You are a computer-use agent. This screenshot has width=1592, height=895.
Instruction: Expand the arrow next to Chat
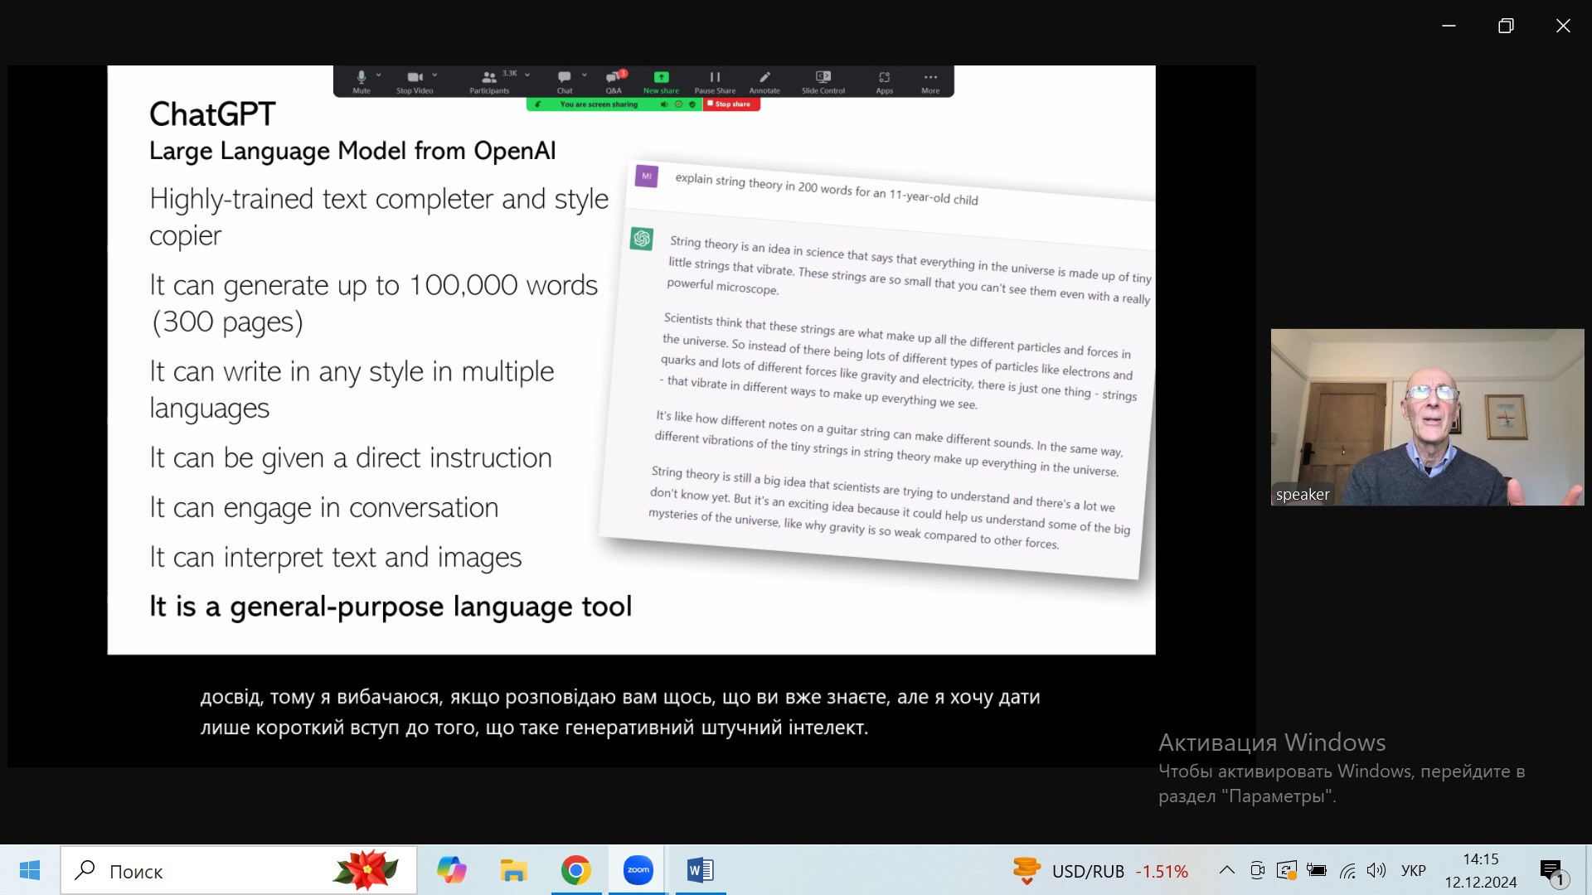(585, 75)
